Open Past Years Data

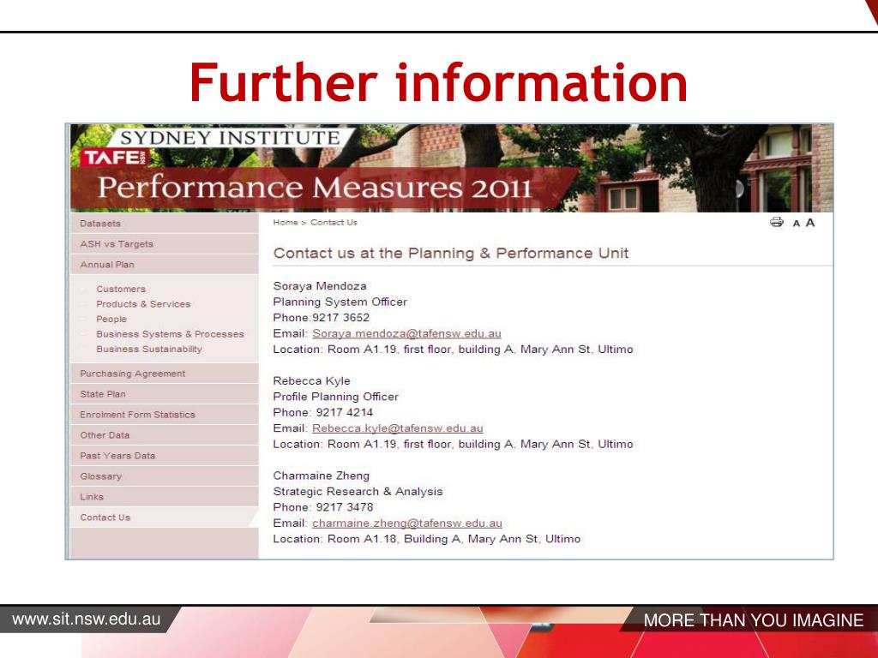(x=164, y=456)
